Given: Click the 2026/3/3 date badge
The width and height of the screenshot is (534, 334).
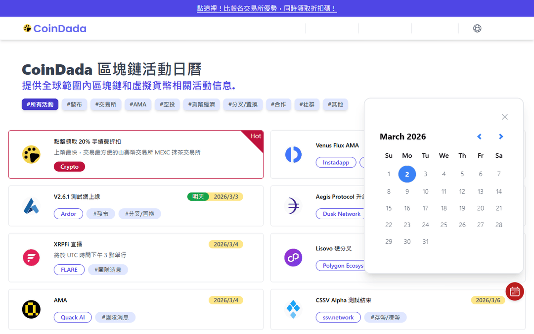Looking at the screenshot, I should [226, 196].
